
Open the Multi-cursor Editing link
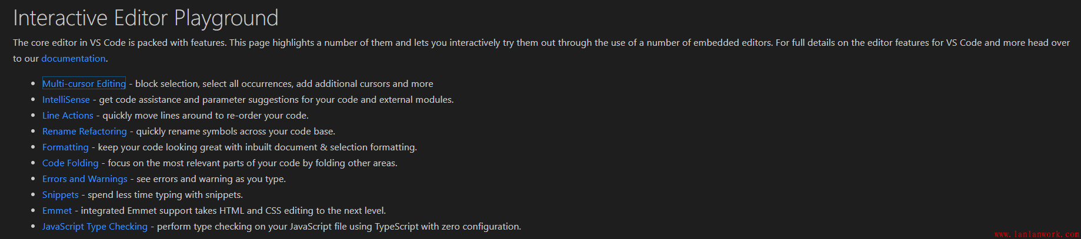tap(84, 84)
